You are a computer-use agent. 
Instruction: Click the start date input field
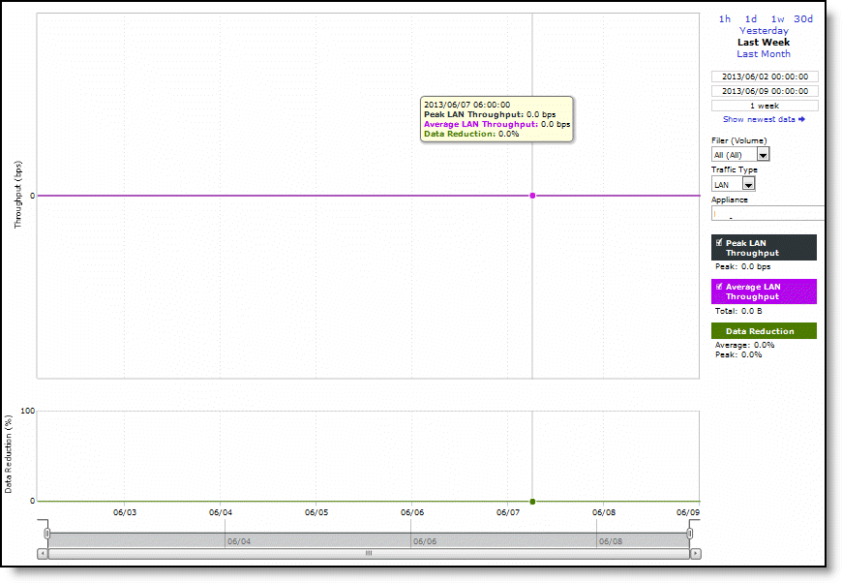(x=765, y=77)
